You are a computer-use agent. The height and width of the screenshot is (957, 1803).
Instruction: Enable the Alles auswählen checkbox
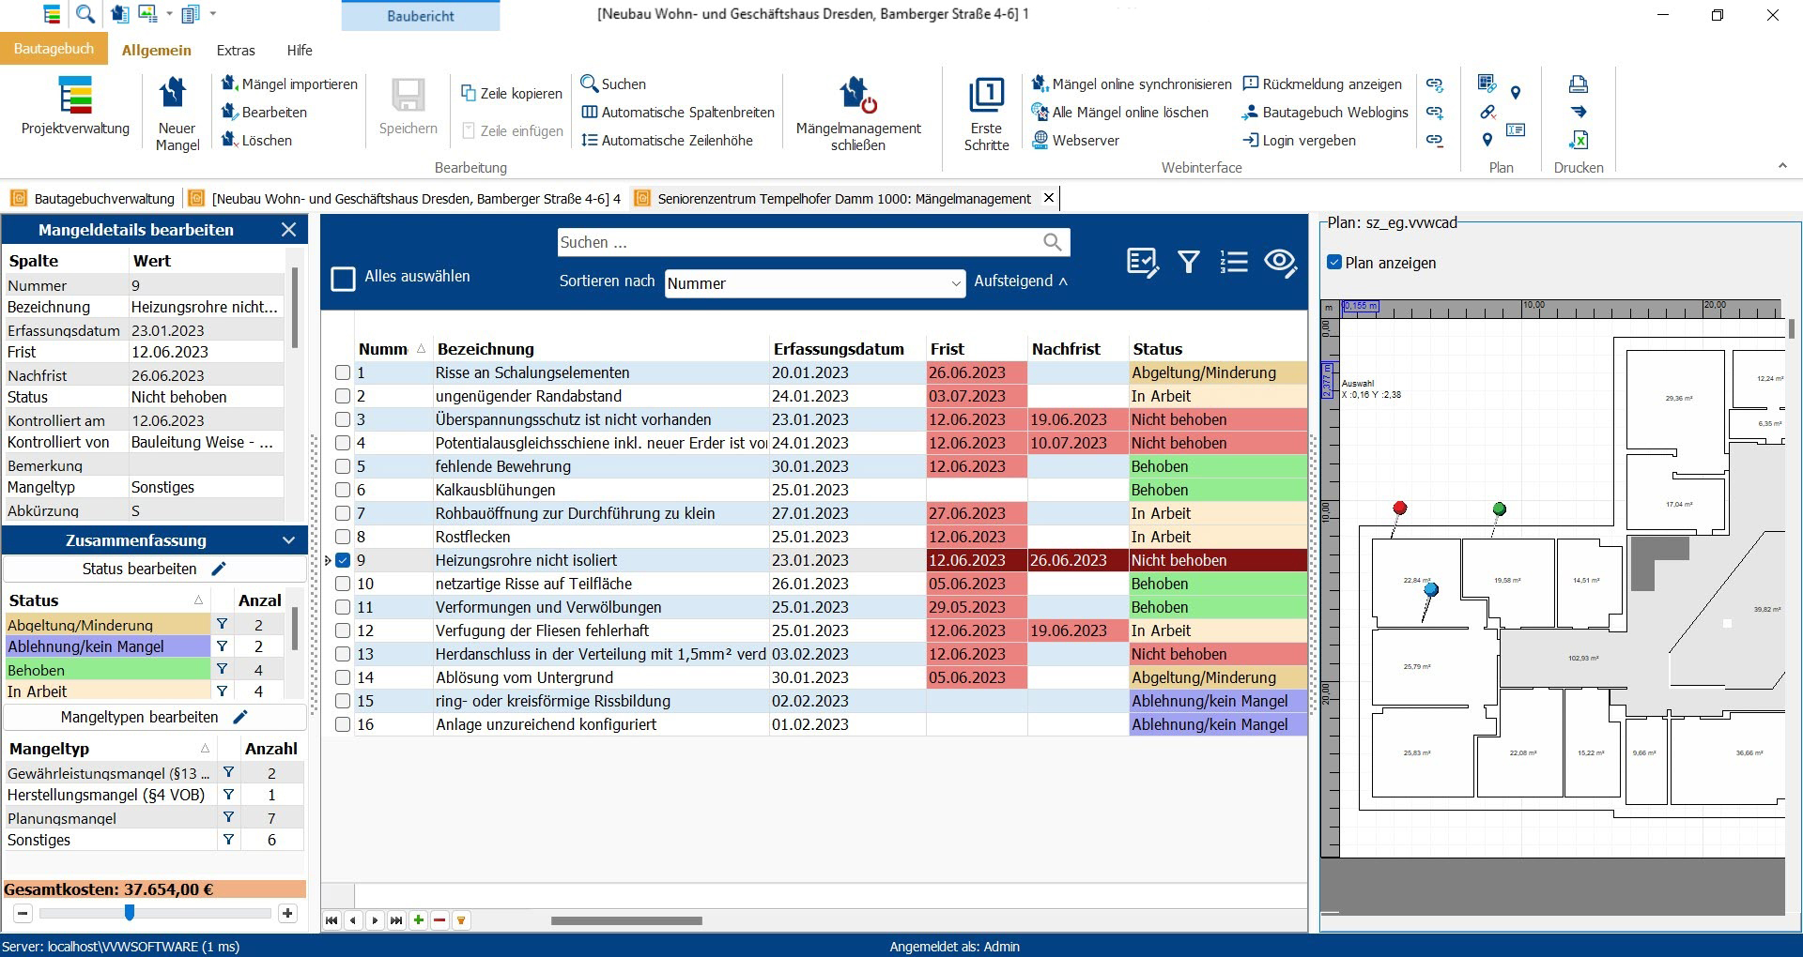tap(344, 278)
